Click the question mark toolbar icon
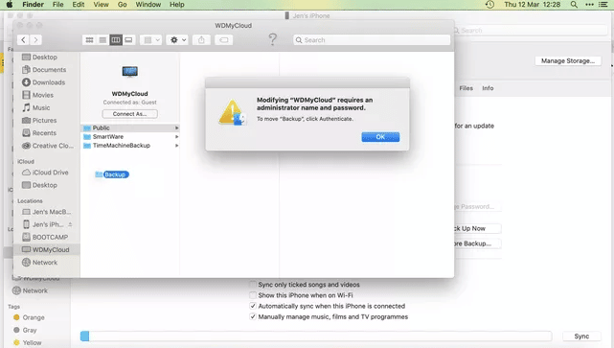The width and height of the screenshot is (614, 348). (x=273, y=39)
